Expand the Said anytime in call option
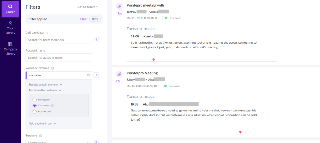 tap(42, 123)
